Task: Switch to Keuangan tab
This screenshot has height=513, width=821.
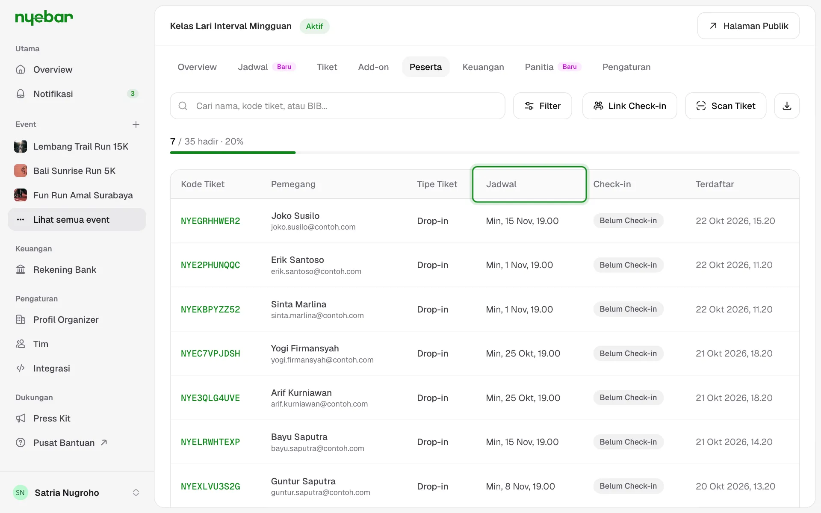Action: pos(483,67)
